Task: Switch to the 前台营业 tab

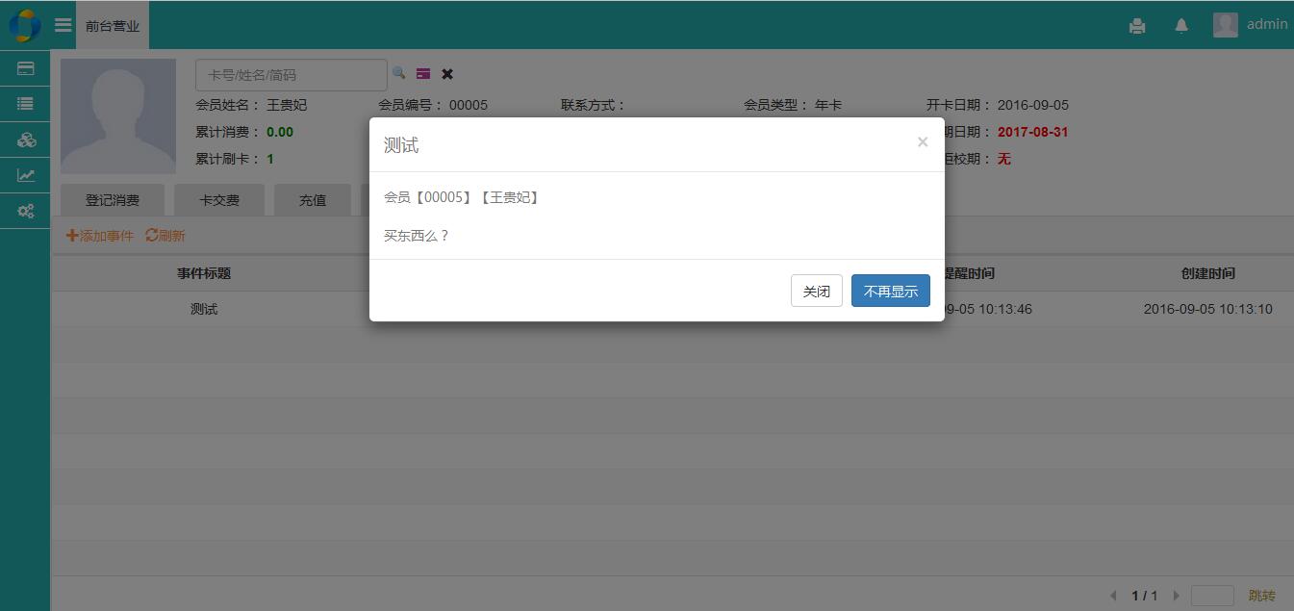Action: coord(113,26)
